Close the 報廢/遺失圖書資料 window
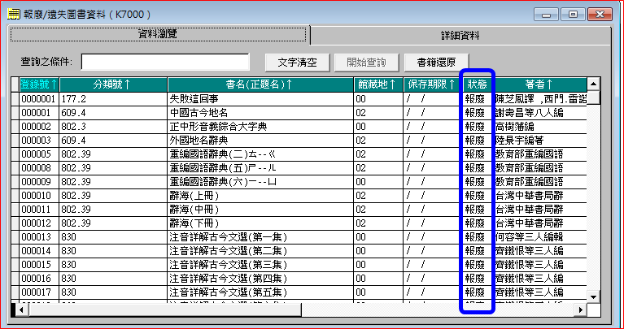Viewport: 624px width, 329px height. point(600,15)
